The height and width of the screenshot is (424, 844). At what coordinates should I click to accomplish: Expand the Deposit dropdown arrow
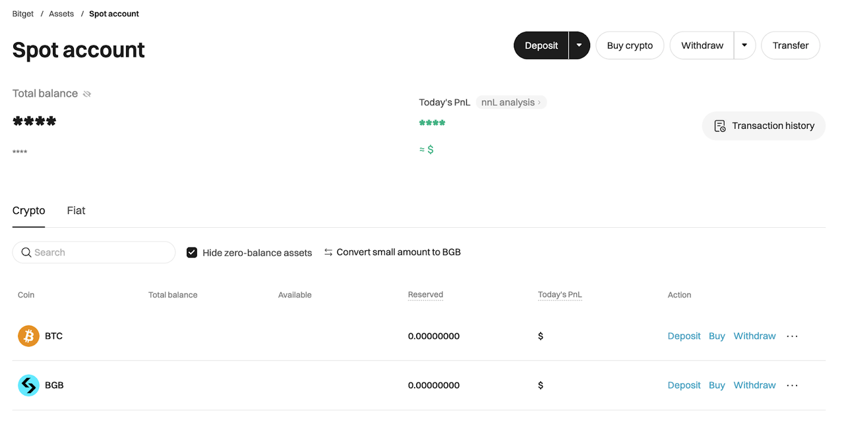579,45
